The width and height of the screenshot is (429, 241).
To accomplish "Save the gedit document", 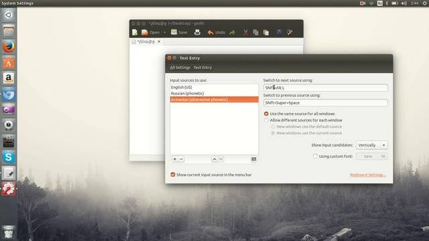I will point(179,32).
